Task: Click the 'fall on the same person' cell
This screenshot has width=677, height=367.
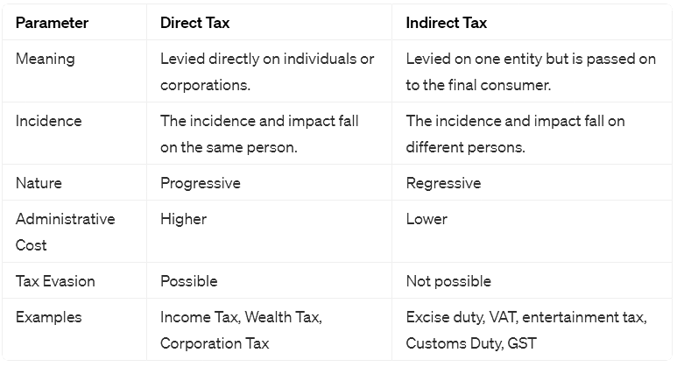Action: pos(259,133)
